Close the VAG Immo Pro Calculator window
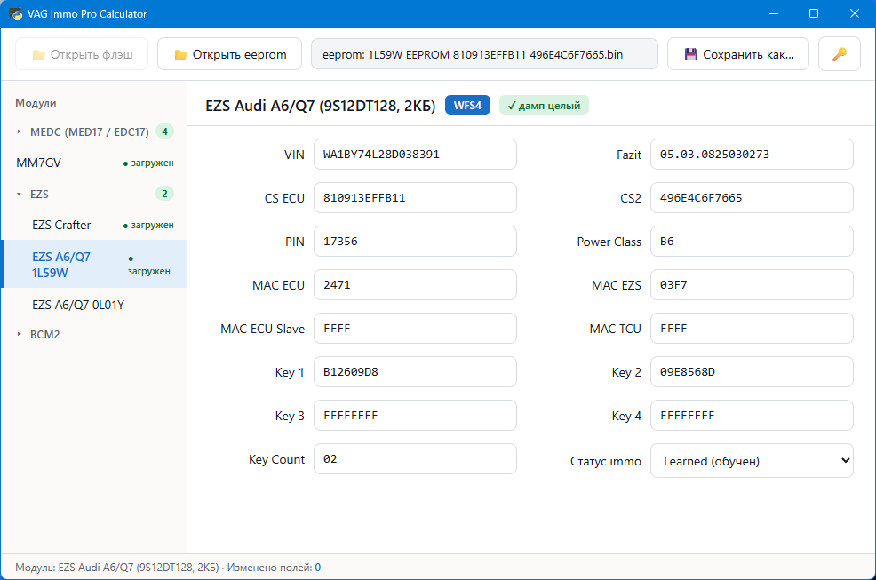Viewport: 876px width, 580px height. [x=855, y=13]
